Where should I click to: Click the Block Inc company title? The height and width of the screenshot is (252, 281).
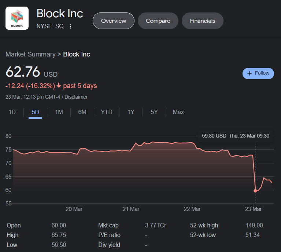[60, 13]
